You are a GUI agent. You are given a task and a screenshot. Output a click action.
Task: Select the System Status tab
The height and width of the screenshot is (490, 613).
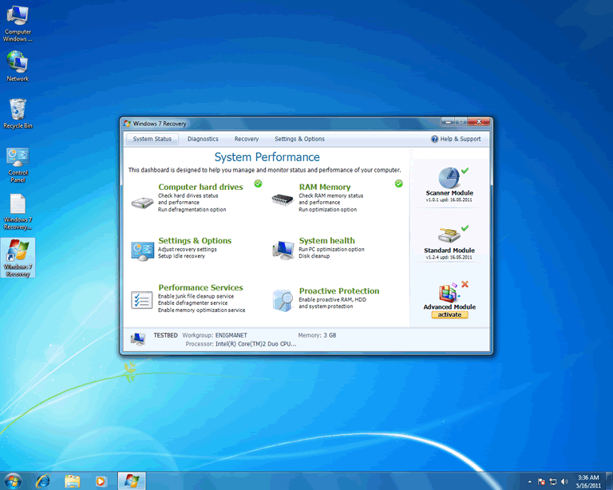pyautogui.click(x=152, y=139)
